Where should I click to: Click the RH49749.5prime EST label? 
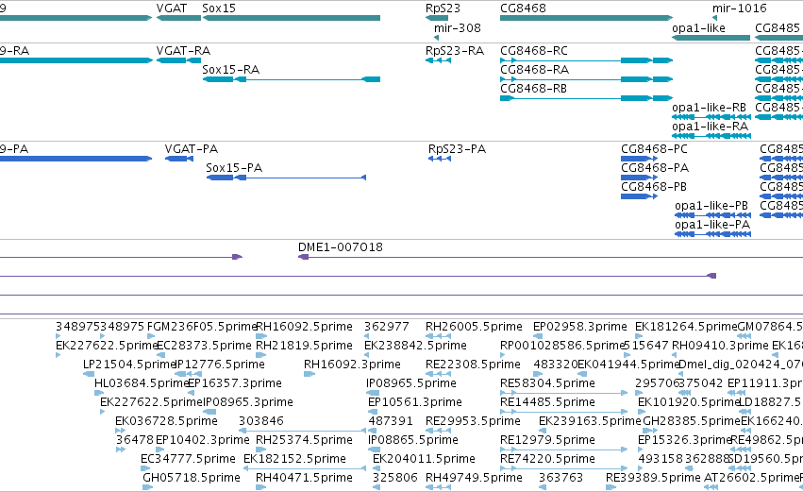click(474, 479)
